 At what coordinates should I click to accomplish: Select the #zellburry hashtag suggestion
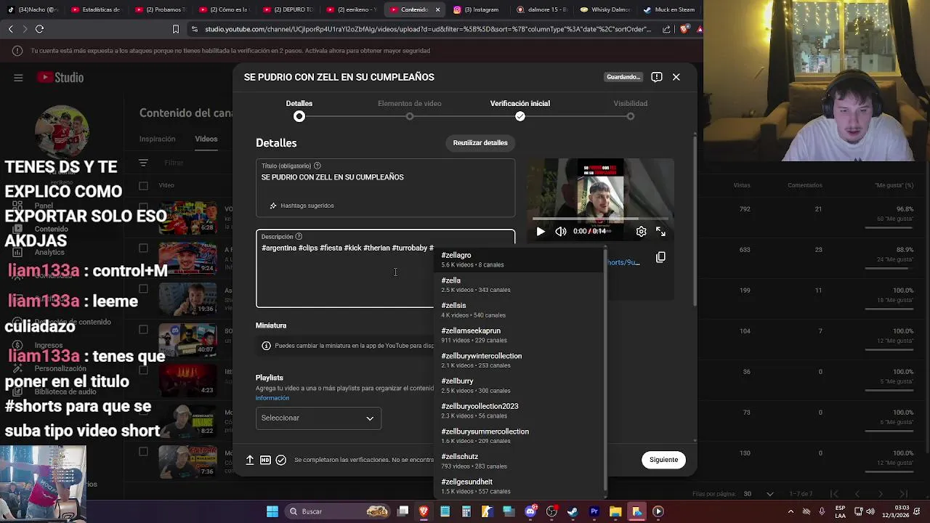click(x=519, y=386)
